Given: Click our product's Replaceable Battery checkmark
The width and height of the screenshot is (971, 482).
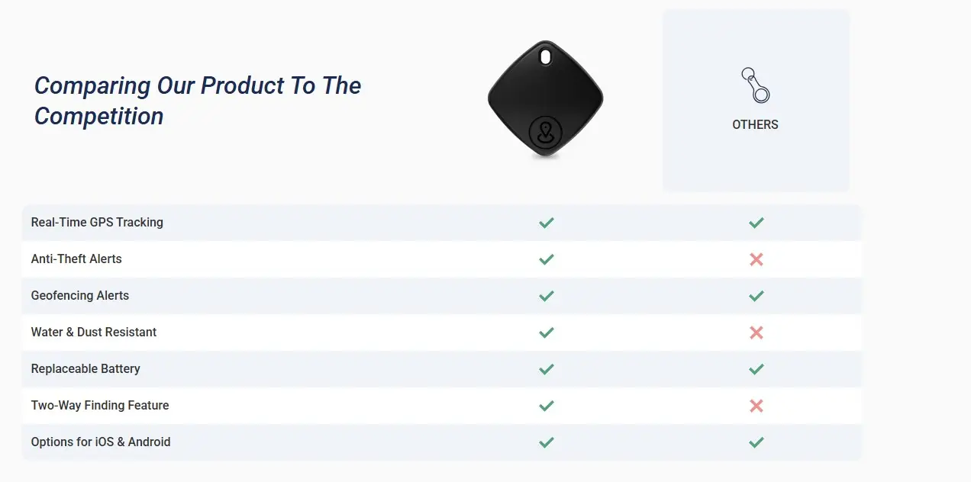Looking at the screenshot, I should pyautogui.click(x=546, y=369).
